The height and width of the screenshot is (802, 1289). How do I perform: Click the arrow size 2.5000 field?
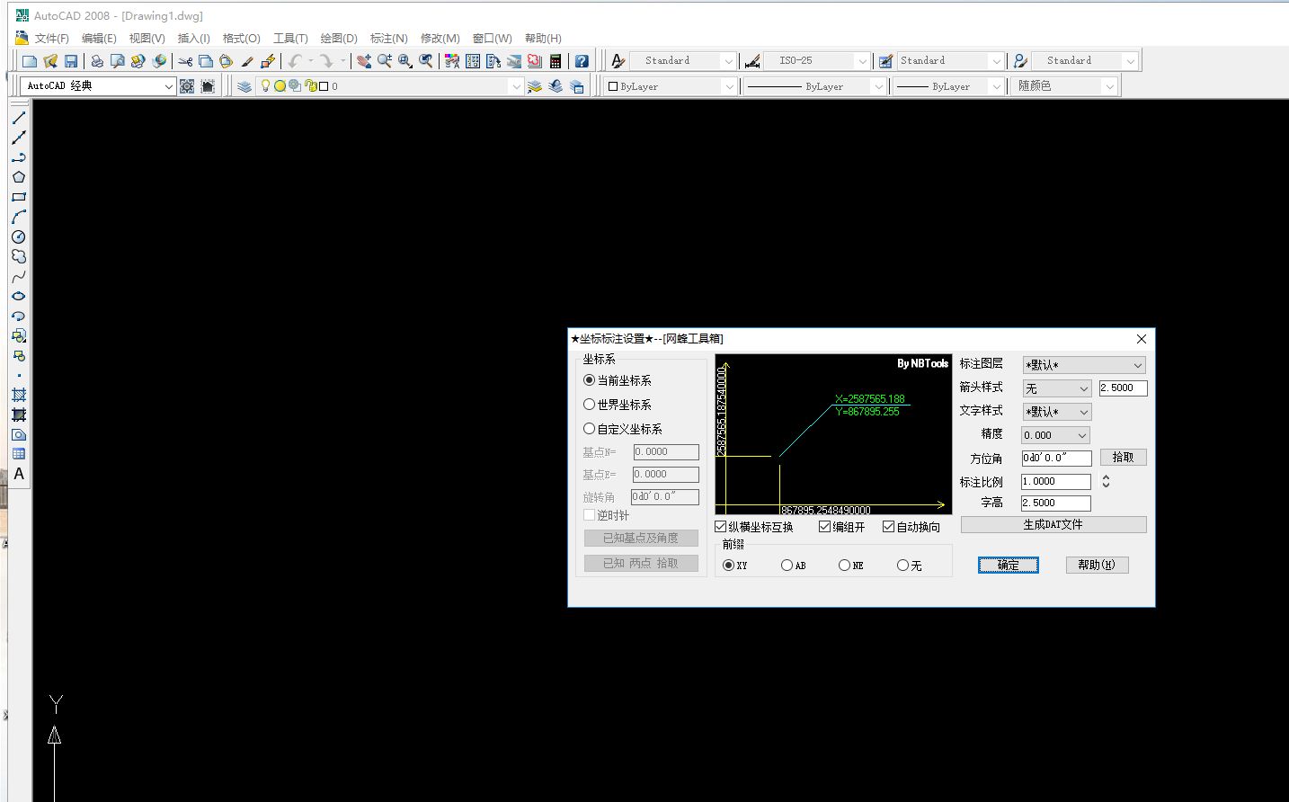click(x=1123, y=388)
